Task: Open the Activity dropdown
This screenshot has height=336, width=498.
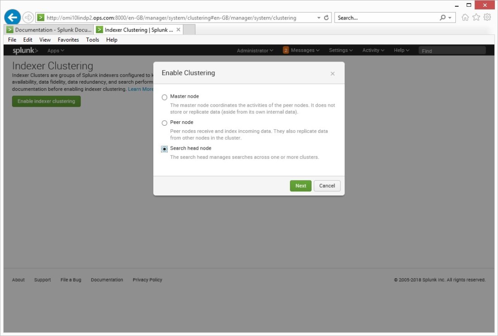Action: click(372, 50)
